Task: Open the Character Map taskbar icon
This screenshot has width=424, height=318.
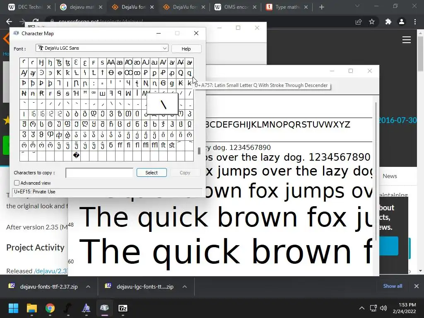Action: pos(104,308)
